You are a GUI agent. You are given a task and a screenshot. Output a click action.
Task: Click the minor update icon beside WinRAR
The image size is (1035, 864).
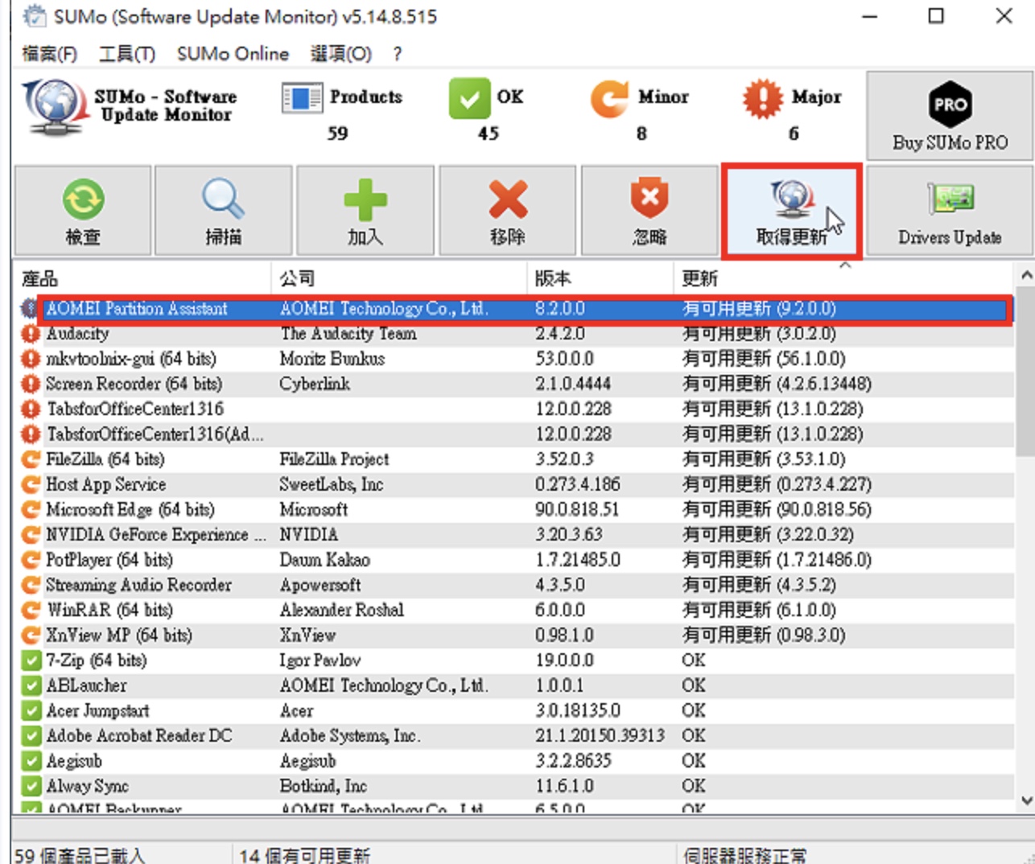31,610
